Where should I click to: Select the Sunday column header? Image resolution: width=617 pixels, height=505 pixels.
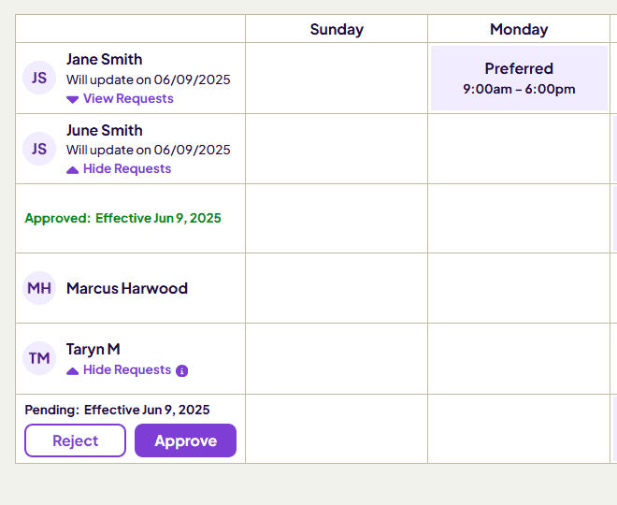point(337,29)
